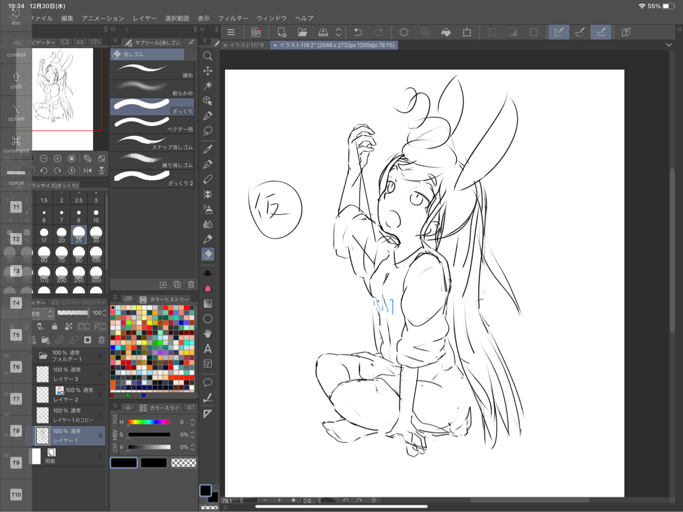Choose the ベクター用 eraser sub tool
This screenshot has height=512, width=683.
[x=153, y=124]
